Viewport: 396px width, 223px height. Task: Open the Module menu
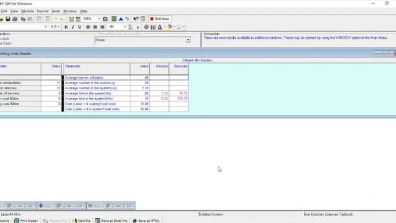tap(27, 11)
